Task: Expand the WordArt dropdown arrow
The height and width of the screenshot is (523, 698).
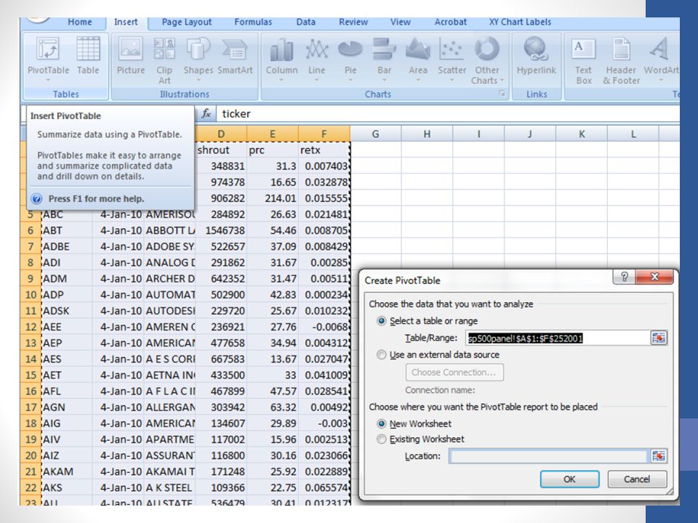Action: click(x=661, y=81)
